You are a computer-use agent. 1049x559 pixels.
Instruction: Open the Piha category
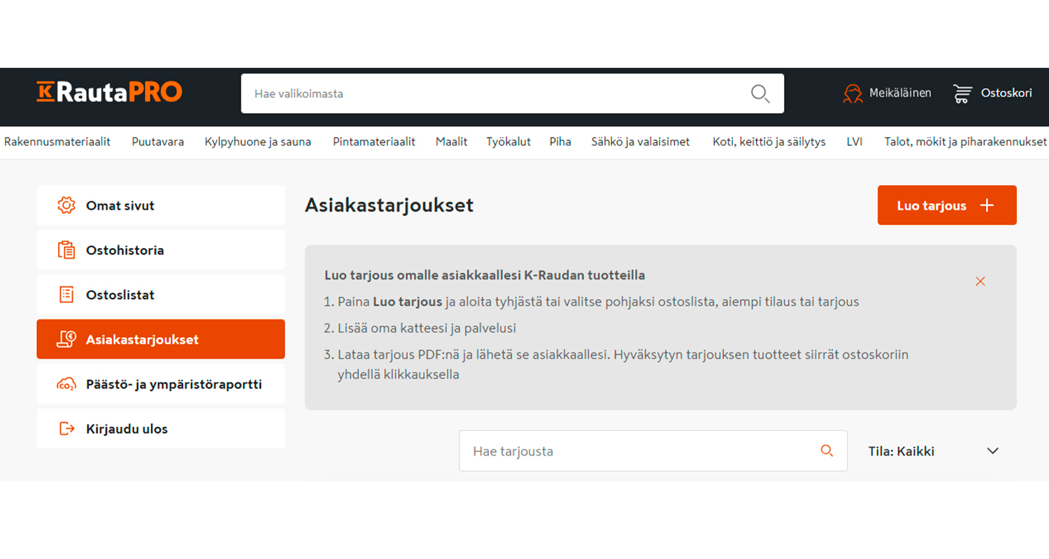560,142
